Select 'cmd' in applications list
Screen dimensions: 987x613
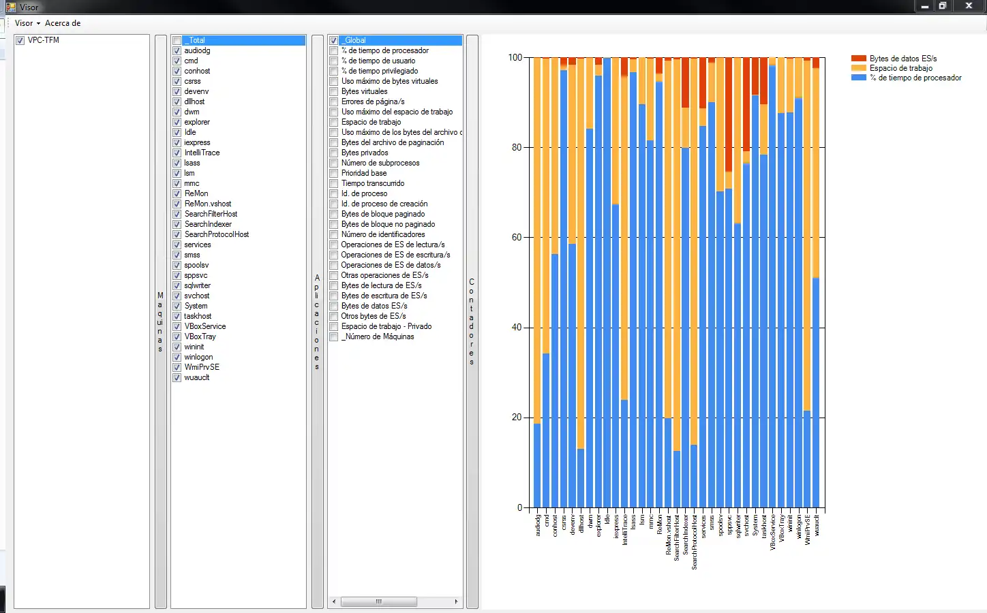click(191, 61)
